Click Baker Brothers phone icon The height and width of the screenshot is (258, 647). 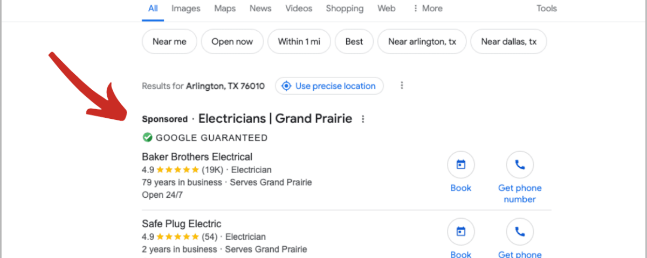click(520, 165)
